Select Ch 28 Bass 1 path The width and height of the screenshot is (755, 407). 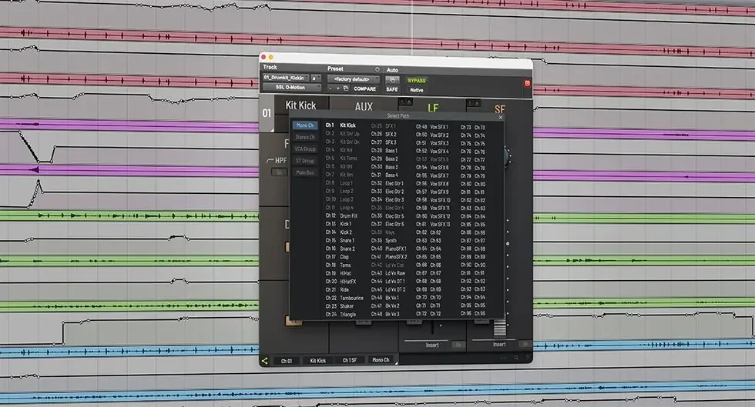click(x=384, y=151)
